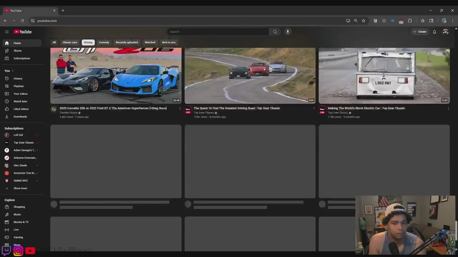Open Chrome extensions puzzle icon
The height and width of the screenshot is (257, 458).
point(410,21)
